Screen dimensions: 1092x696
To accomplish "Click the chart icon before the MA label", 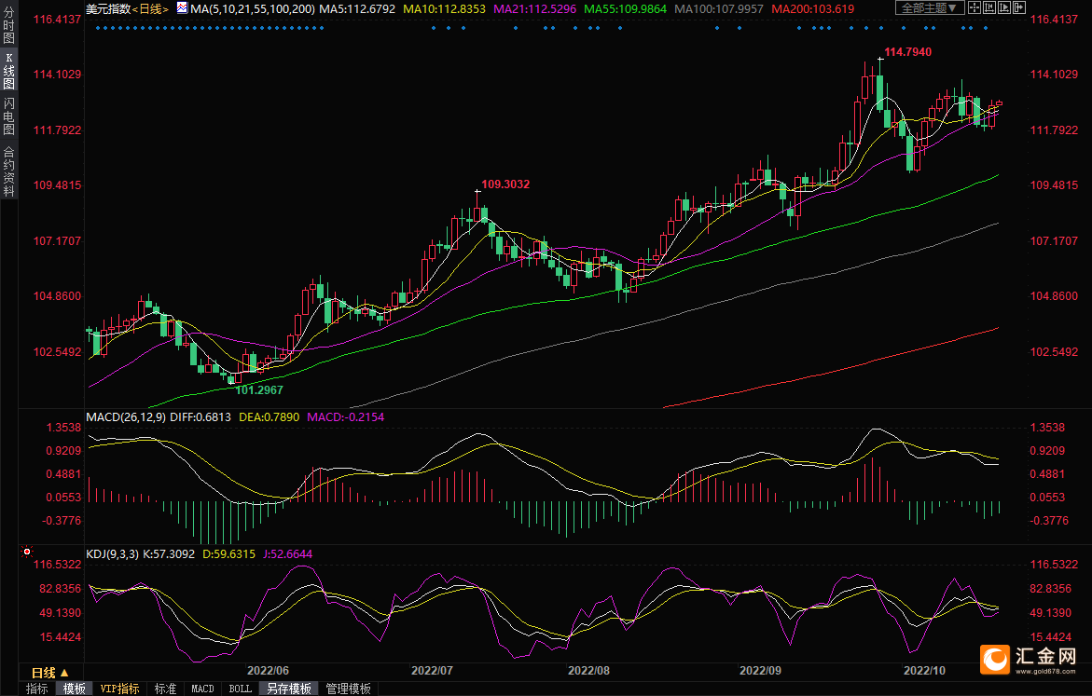I will (182, 8).
